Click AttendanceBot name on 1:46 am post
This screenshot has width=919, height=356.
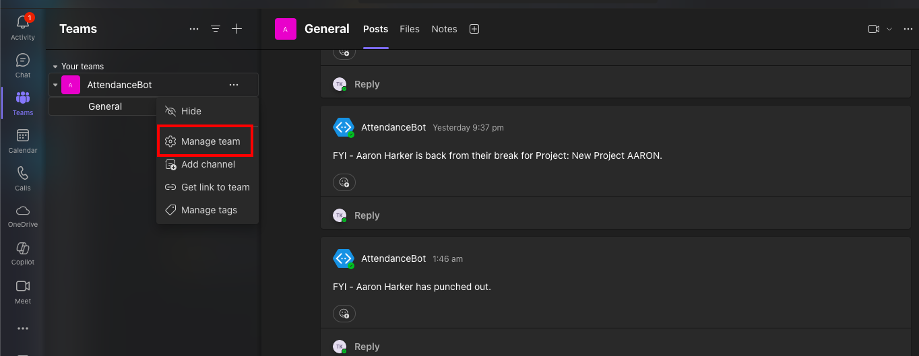pyautogui.click(x=393, y=258)
